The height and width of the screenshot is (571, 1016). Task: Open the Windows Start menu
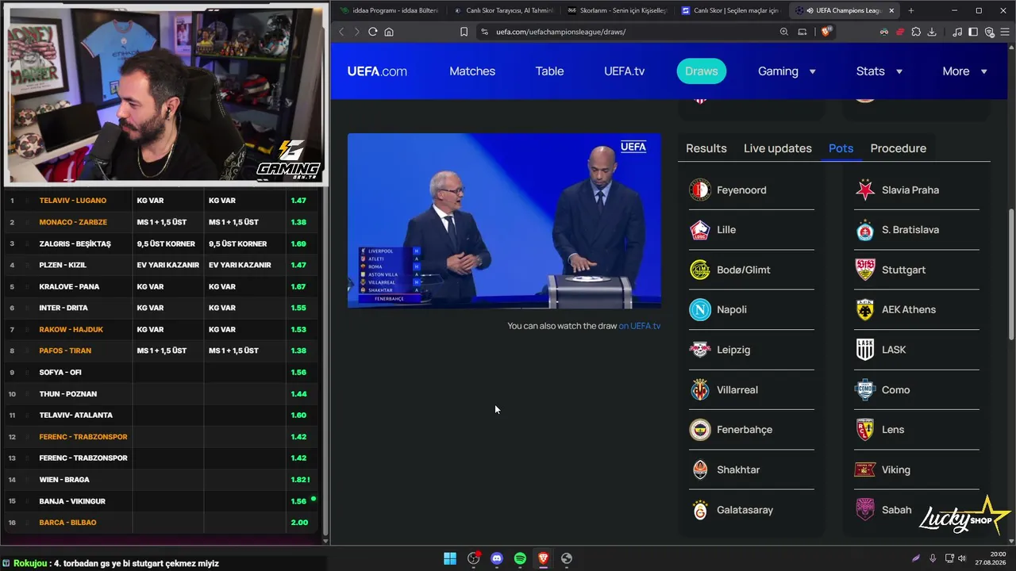pyautogui.click(x=450, y=558)
